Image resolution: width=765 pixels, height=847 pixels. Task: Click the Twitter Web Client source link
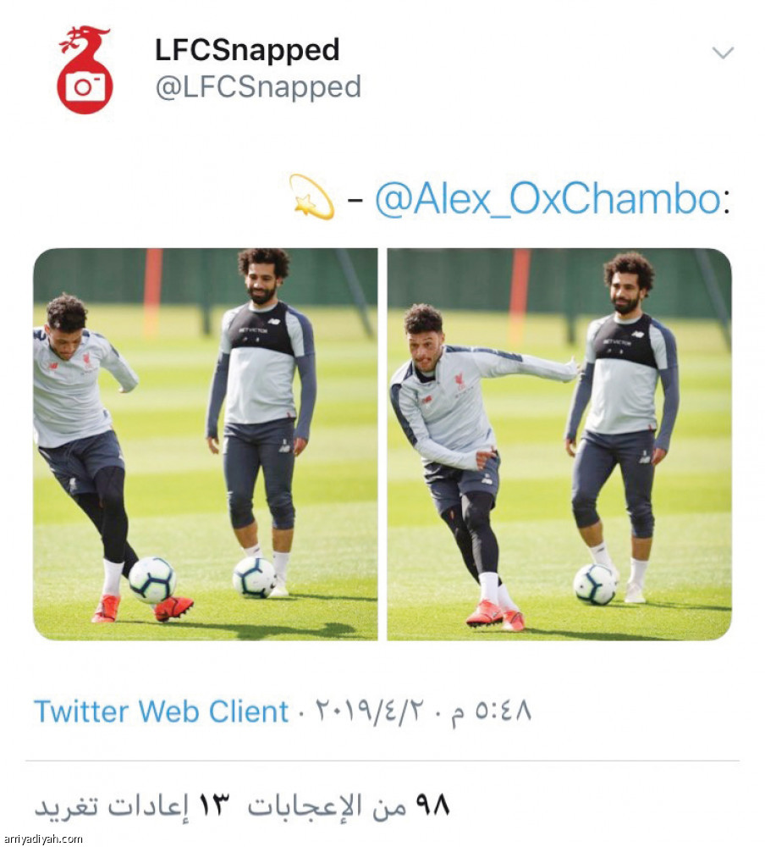(x=161, y=711)
